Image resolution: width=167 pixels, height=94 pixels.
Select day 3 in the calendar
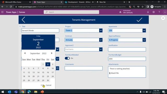click(x=52, y=64)
